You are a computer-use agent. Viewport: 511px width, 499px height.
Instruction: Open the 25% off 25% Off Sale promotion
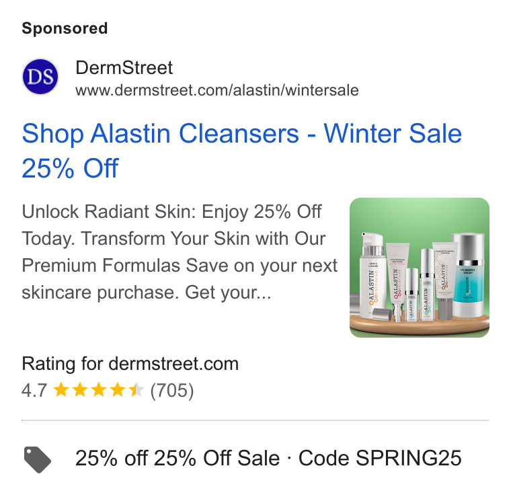point(178,458)
